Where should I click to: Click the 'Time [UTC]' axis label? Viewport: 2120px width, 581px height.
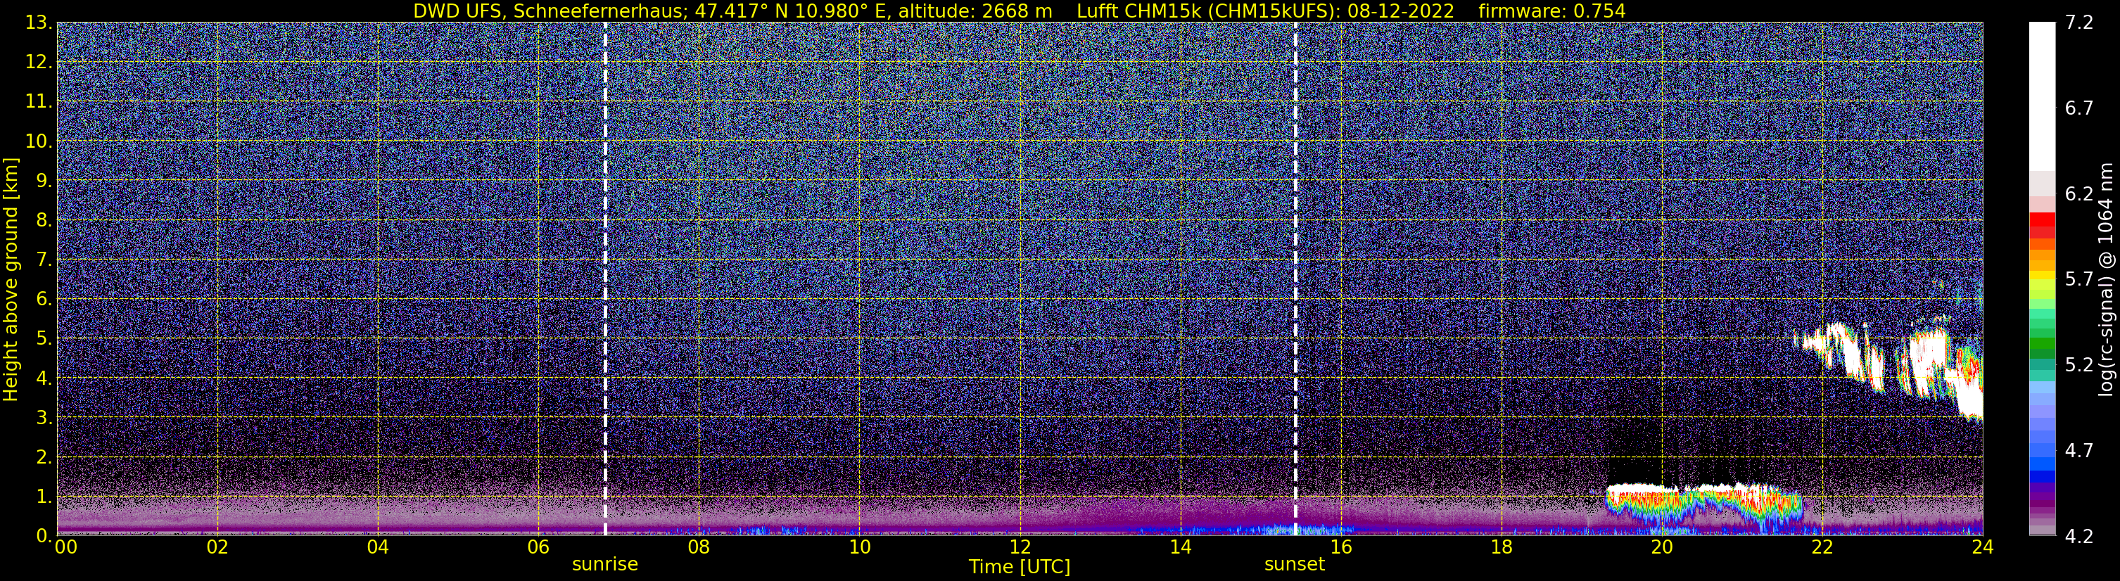click(x=1020, y=567)
